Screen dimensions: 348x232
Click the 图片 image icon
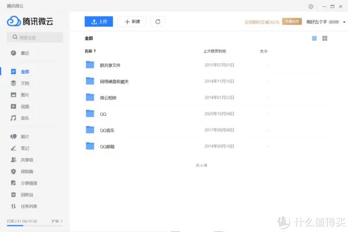(13, 95)
